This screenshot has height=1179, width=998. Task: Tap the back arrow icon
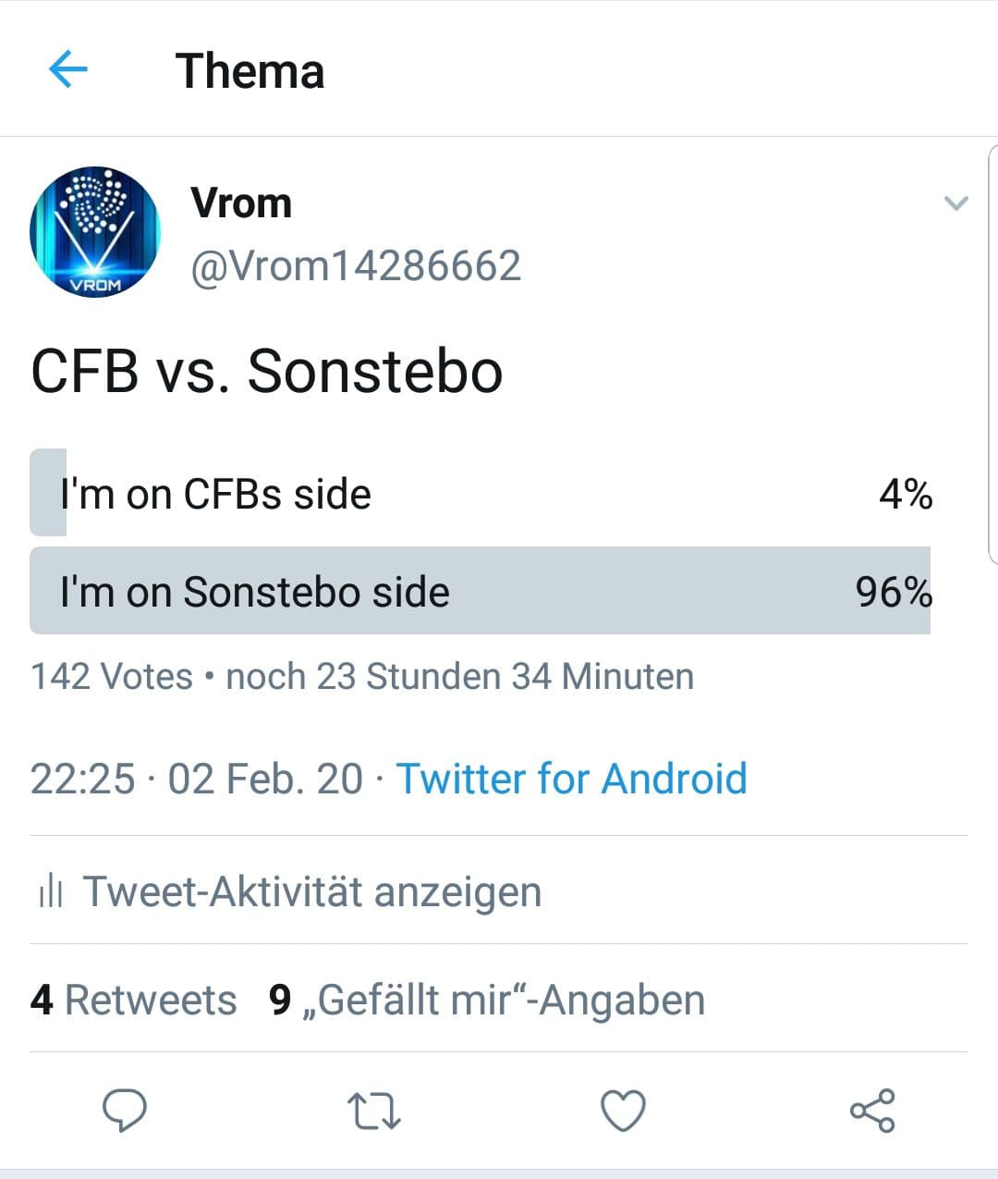pyautogui.click(x=67, y=69)
